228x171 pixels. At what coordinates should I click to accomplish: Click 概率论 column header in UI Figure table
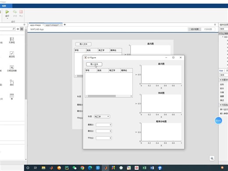[127, 71]
